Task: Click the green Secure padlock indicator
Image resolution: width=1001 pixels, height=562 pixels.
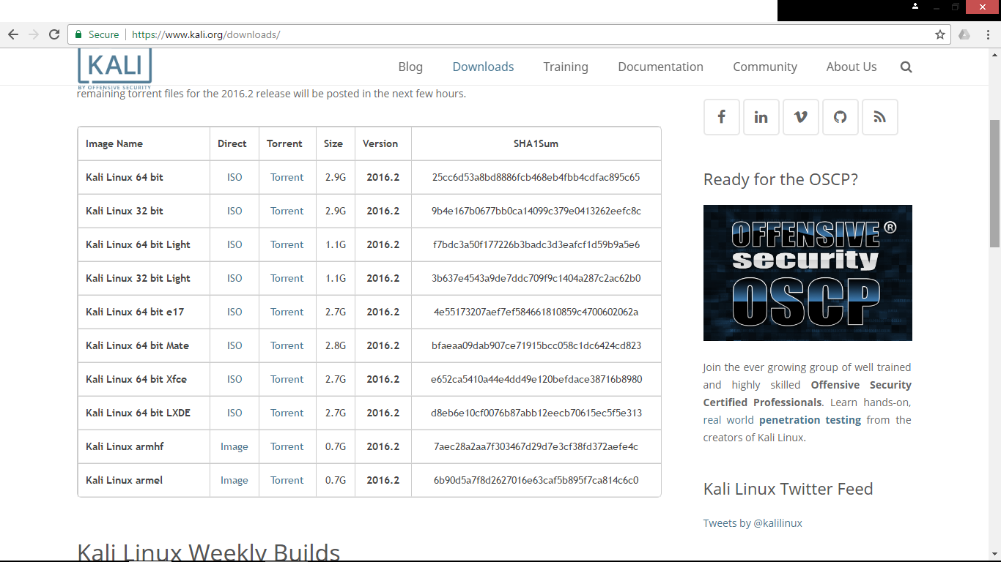Action: click(97, 34)
